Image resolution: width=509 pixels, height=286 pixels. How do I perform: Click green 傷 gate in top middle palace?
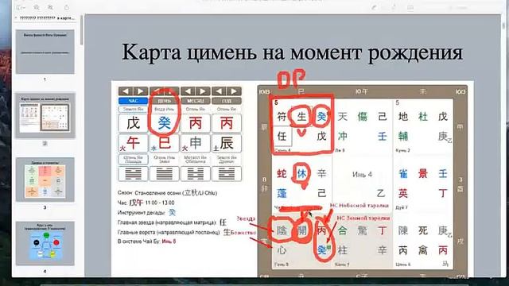click(x=363, y=117)
